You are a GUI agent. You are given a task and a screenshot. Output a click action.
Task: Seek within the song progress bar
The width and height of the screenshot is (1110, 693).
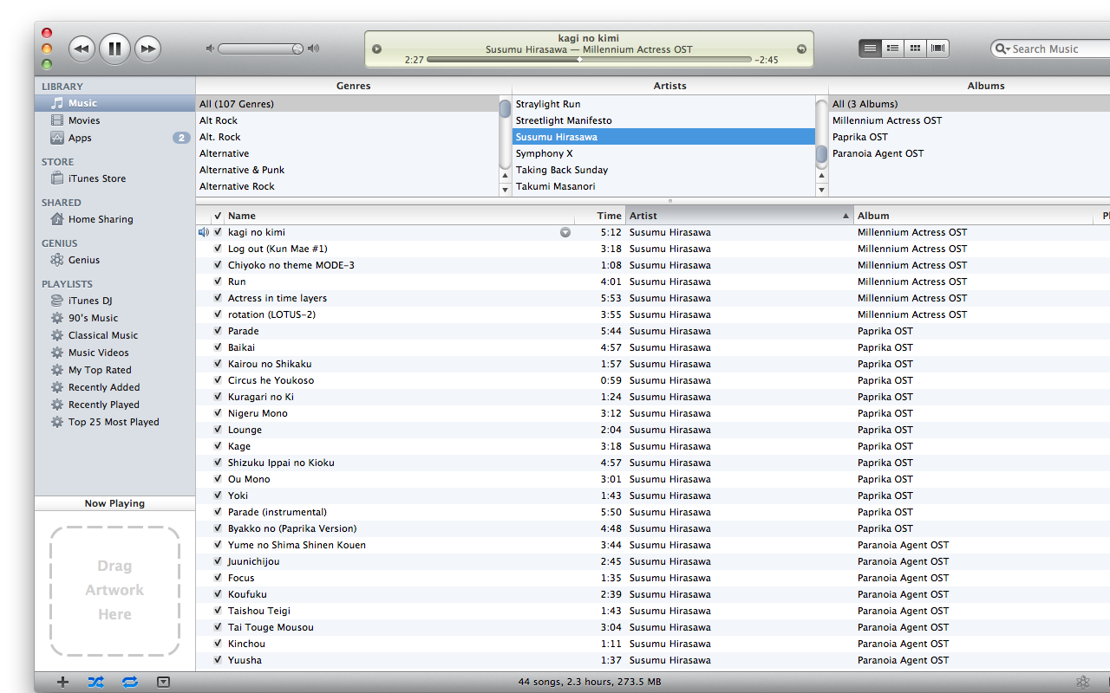click(589, 60)
